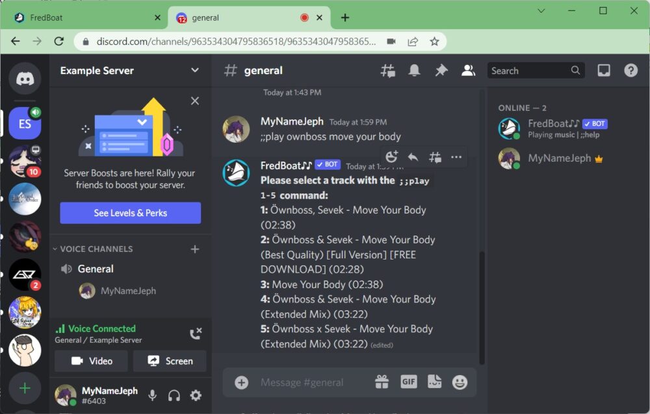
Task: Toggle the member list visibility
Action: 468,70
